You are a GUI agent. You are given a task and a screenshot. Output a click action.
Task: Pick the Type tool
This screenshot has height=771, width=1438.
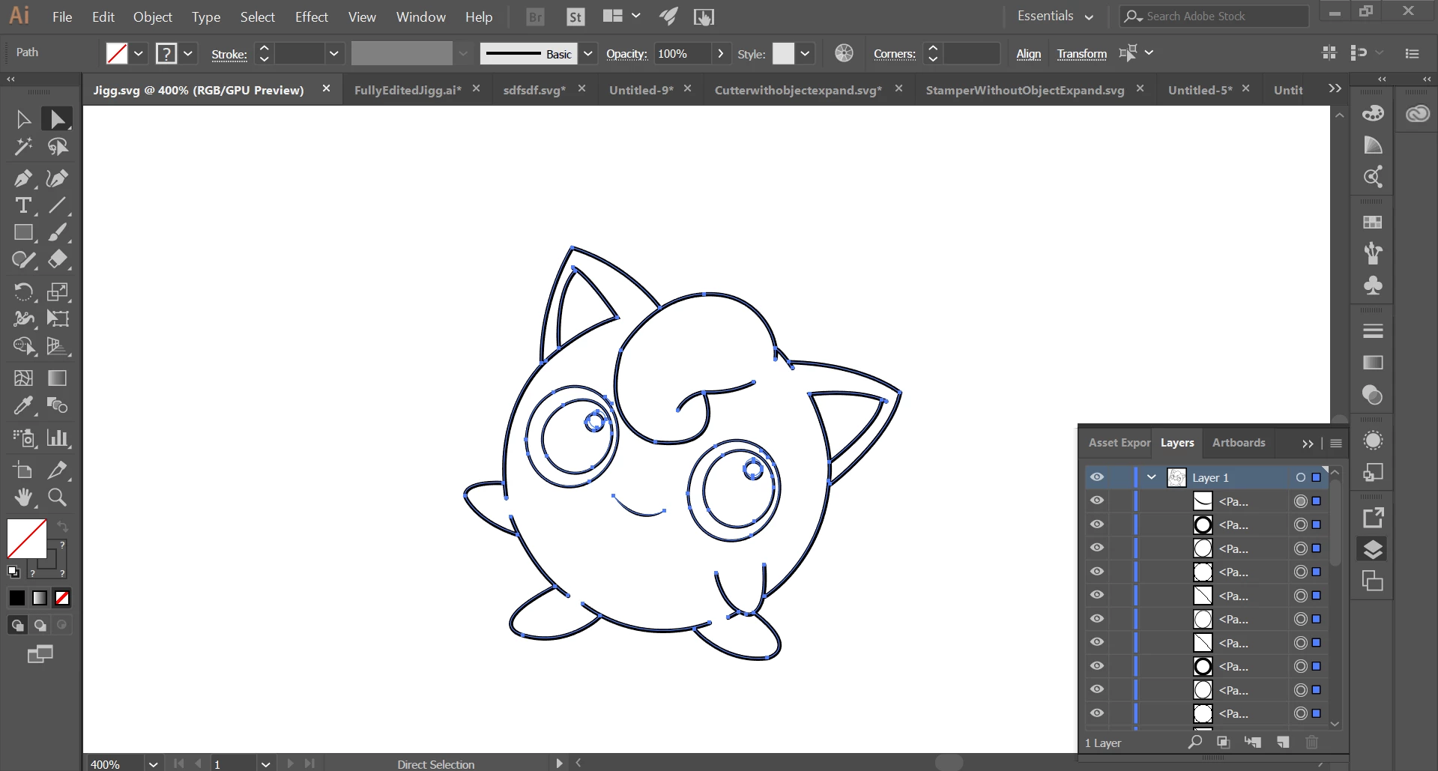(x=23, y=205)
